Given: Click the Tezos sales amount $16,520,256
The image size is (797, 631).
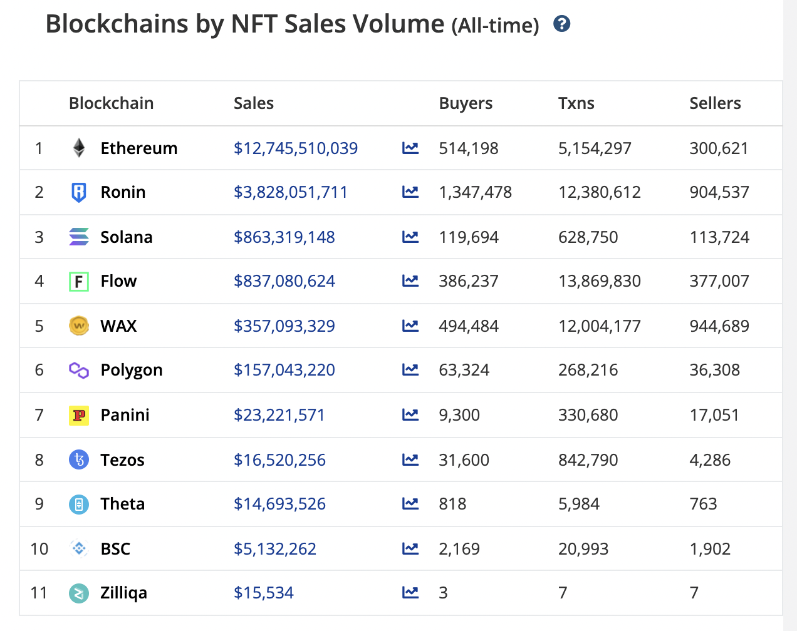Looking at the screenshot, I should click(x=279, y=460).
